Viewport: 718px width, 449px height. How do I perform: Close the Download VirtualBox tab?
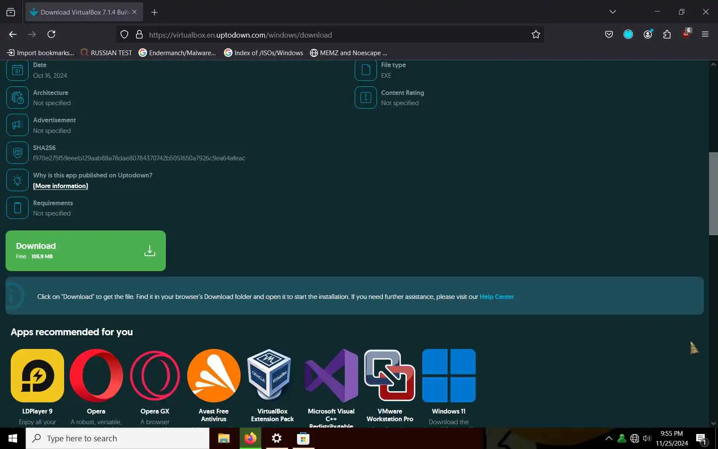point(135,12)
